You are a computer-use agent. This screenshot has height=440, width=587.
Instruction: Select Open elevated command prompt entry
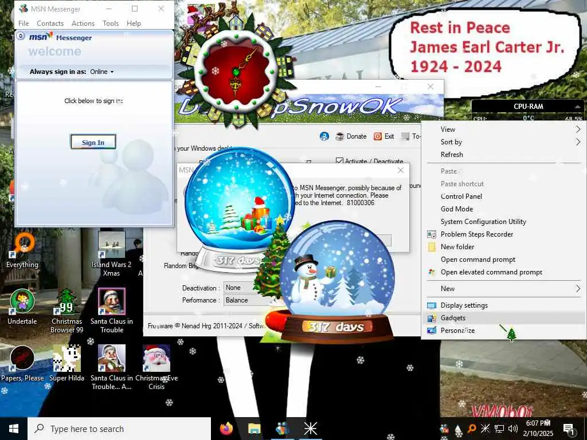(x=503, y=272)
